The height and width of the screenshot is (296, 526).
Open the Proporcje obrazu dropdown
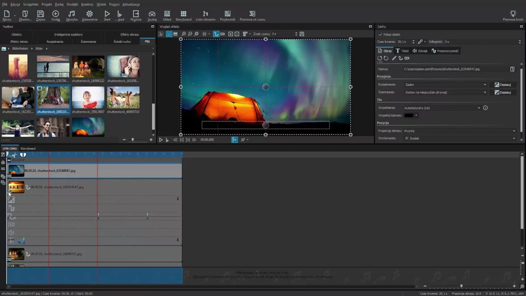pos(459,131)
